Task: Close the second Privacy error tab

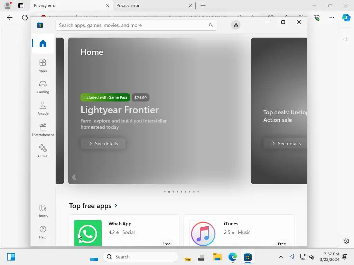Action: pyautogui.click(x=190, y=6)
